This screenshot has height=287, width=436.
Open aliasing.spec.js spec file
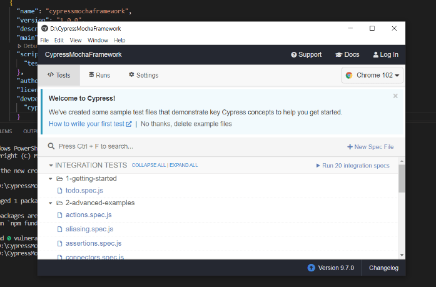click(89, 229)
